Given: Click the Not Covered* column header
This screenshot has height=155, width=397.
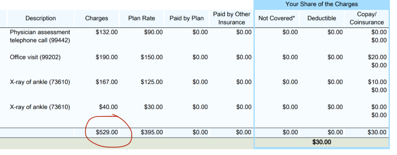Looking at the screenshot, I should point(277,18).
